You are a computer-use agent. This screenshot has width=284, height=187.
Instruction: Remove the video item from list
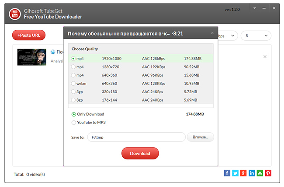265,56
